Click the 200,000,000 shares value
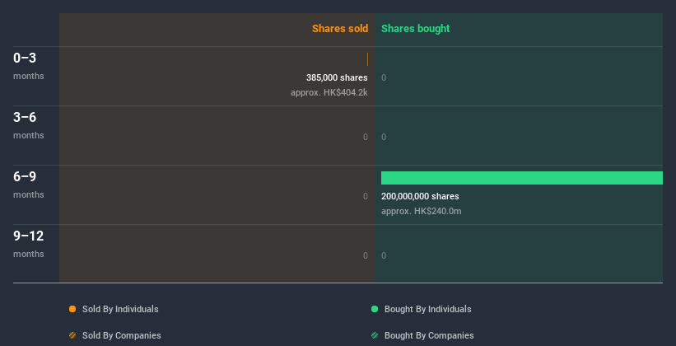 [x=420, y=196]
